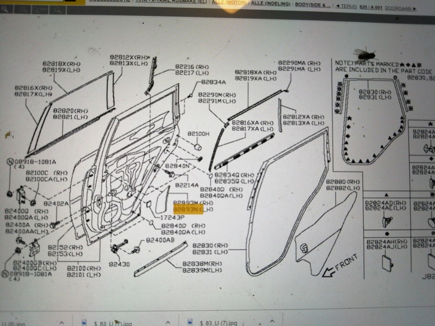Select part number 82818X(RH)

coord(61,64)
